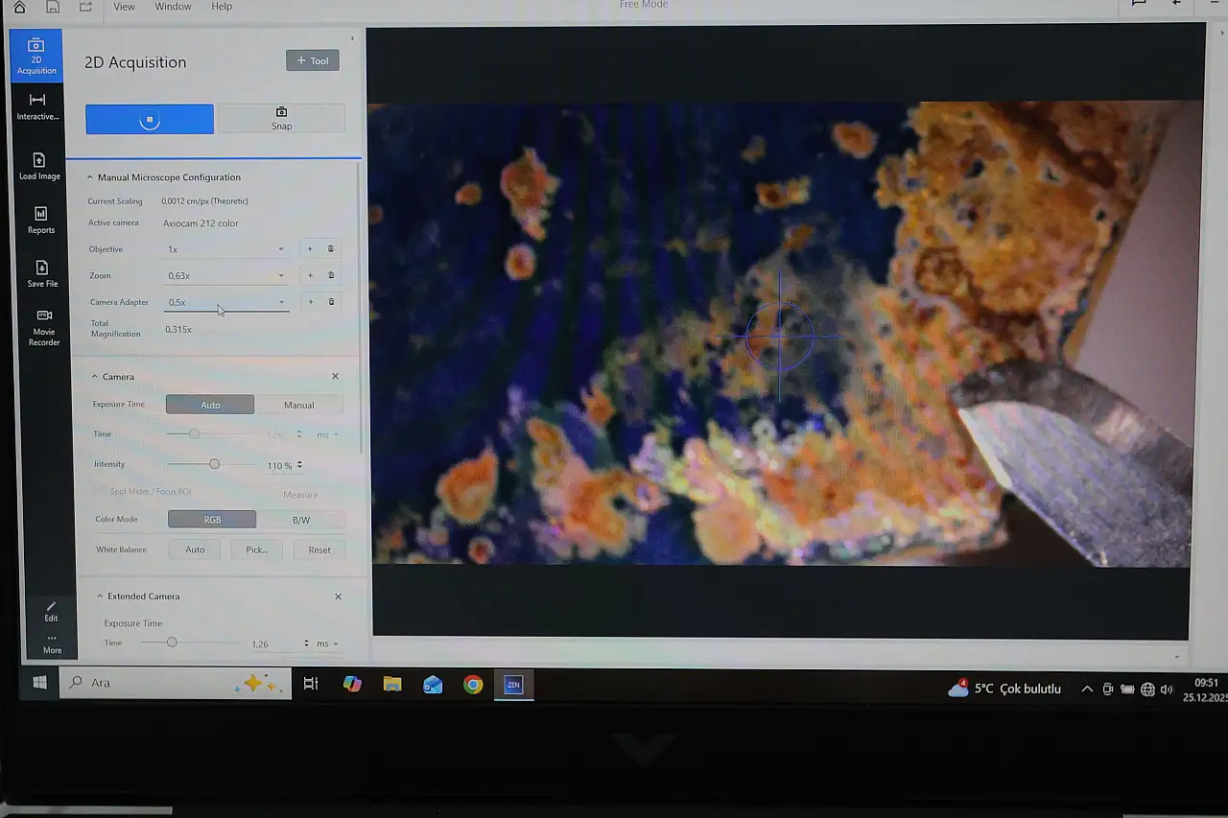1228x818 pixels.
Task: Click the Windows taskbar search box
Action: tap(153, 683)
